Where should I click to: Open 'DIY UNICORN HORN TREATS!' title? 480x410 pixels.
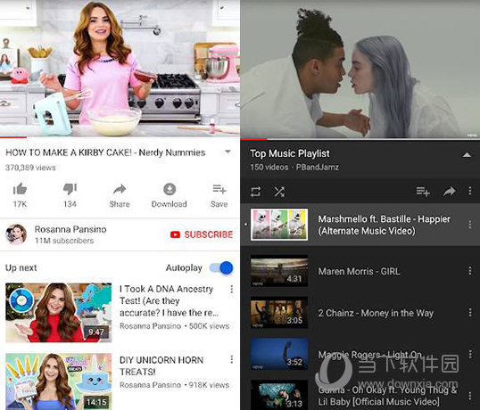[161, 366]
